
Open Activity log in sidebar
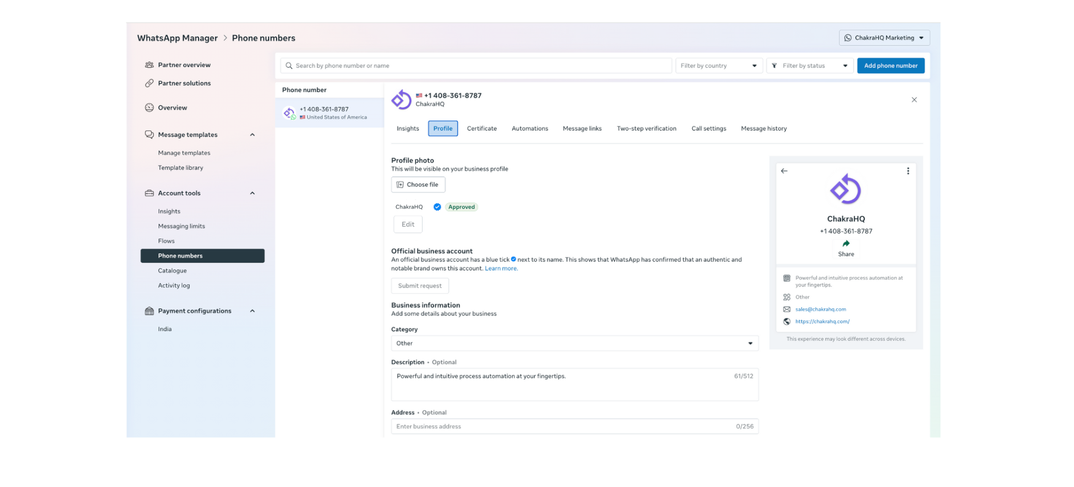click(x=174, y=285)
